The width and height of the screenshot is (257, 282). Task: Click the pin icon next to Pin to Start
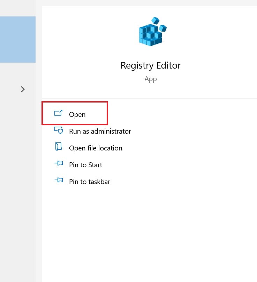pos(59,163)
